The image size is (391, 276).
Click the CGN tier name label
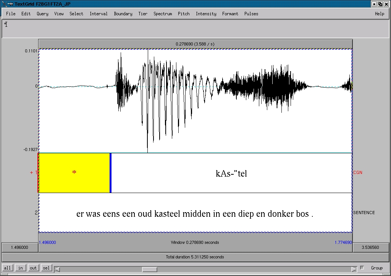[357, 172]
